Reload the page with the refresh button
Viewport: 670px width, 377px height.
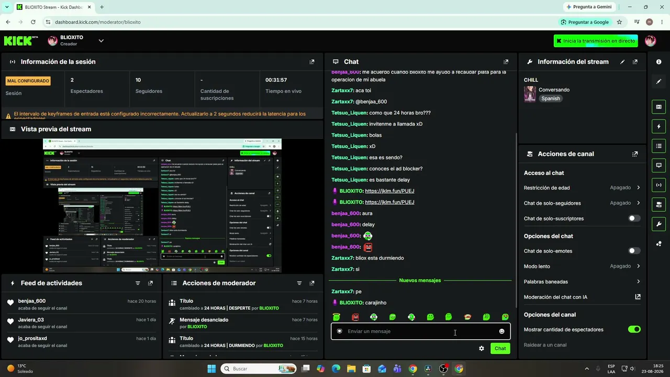coord(33,22)
